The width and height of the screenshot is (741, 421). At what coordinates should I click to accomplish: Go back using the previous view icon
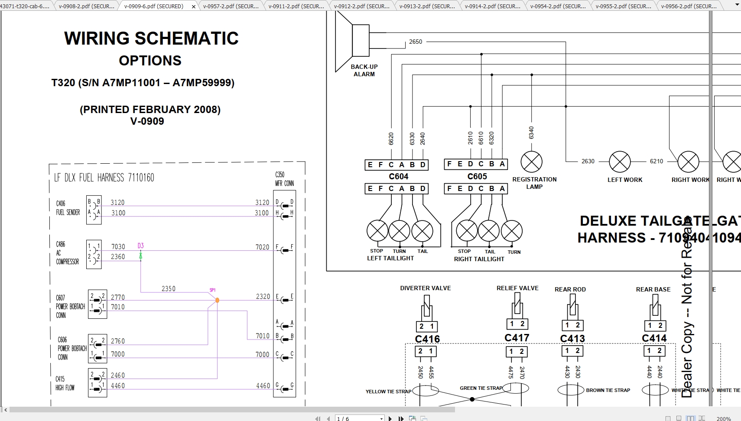(x=413, y=418)
